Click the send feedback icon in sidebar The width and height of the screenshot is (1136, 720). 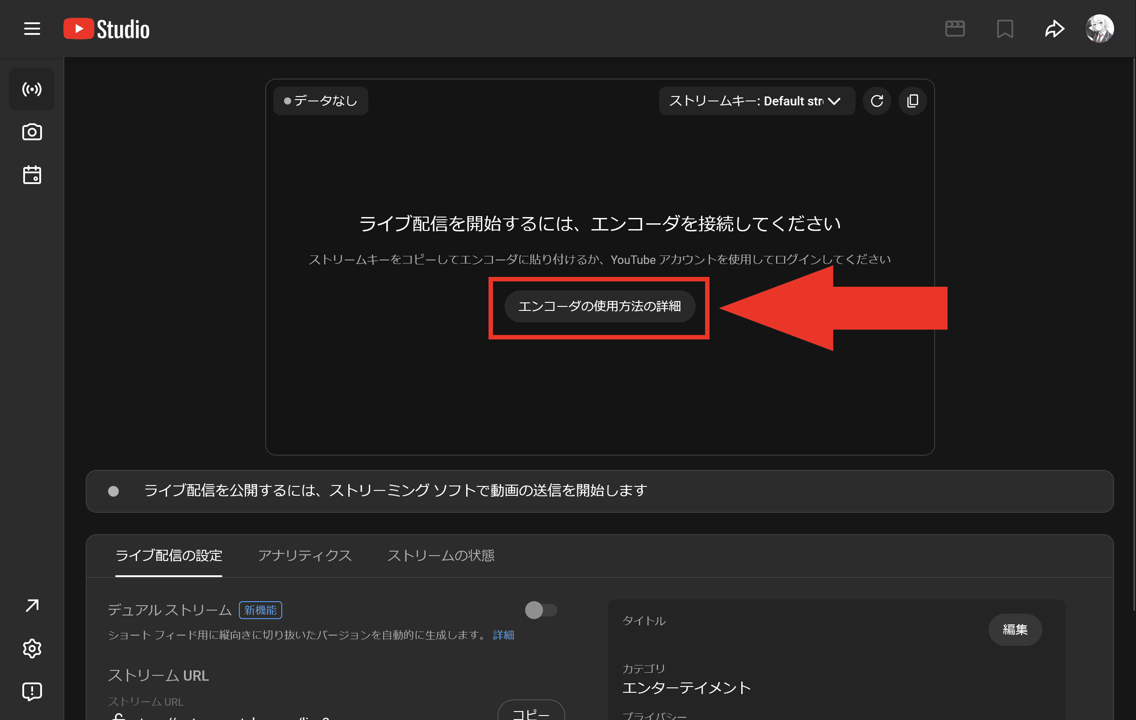tap(32, 691)
